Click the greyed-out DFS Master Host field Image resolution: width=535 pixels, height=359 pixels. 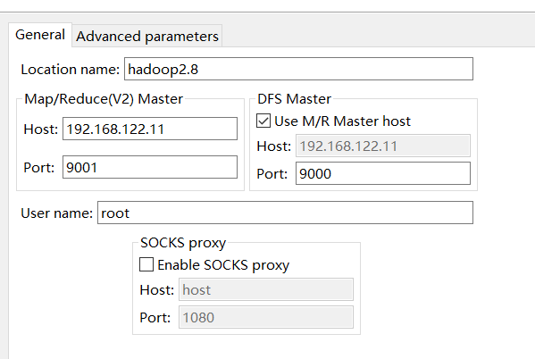pyautogui.click(x=383, y=146)
